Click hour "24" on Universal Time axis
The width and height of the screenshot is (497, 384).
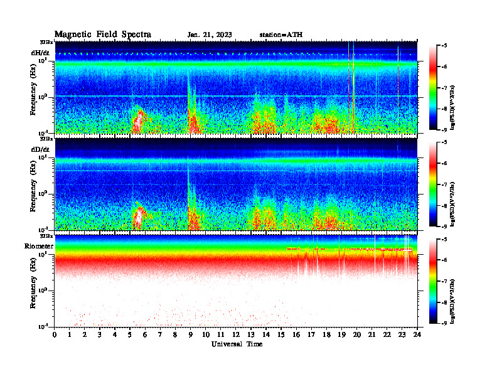coord(417,334)
